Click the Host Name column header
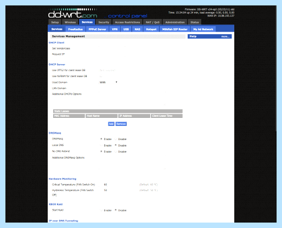 point(101,116)
